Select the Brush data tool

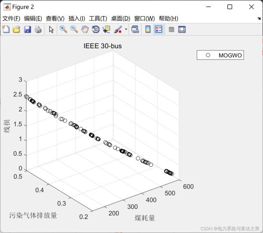tap(118, 29)
